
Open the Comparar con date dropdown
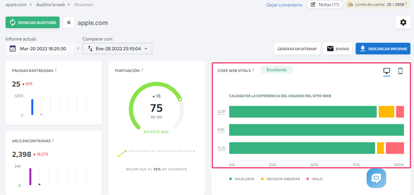117,49
